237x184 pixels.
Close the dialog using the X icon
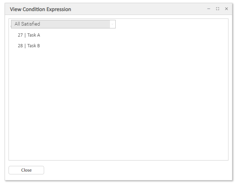pyautogui.click(x=226, y=9)
